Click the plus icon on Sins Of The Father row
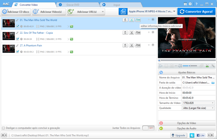The height and width of the screenshot is (139, 217). coord(149,32)
